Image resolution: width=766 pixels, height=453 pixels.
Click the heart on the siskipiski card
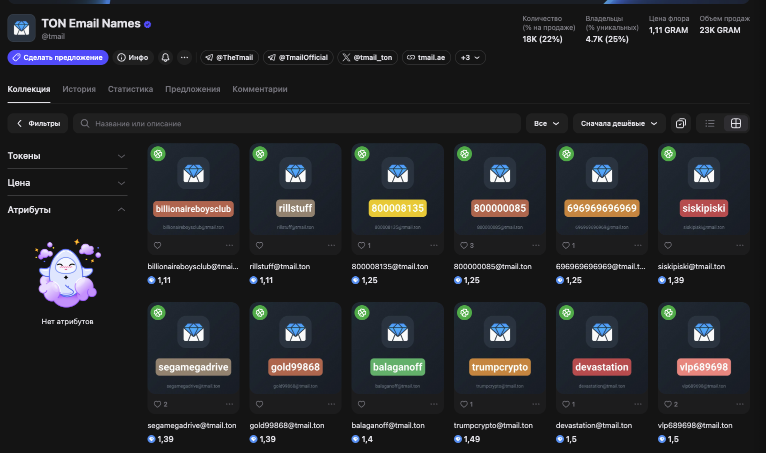[668, 245]
